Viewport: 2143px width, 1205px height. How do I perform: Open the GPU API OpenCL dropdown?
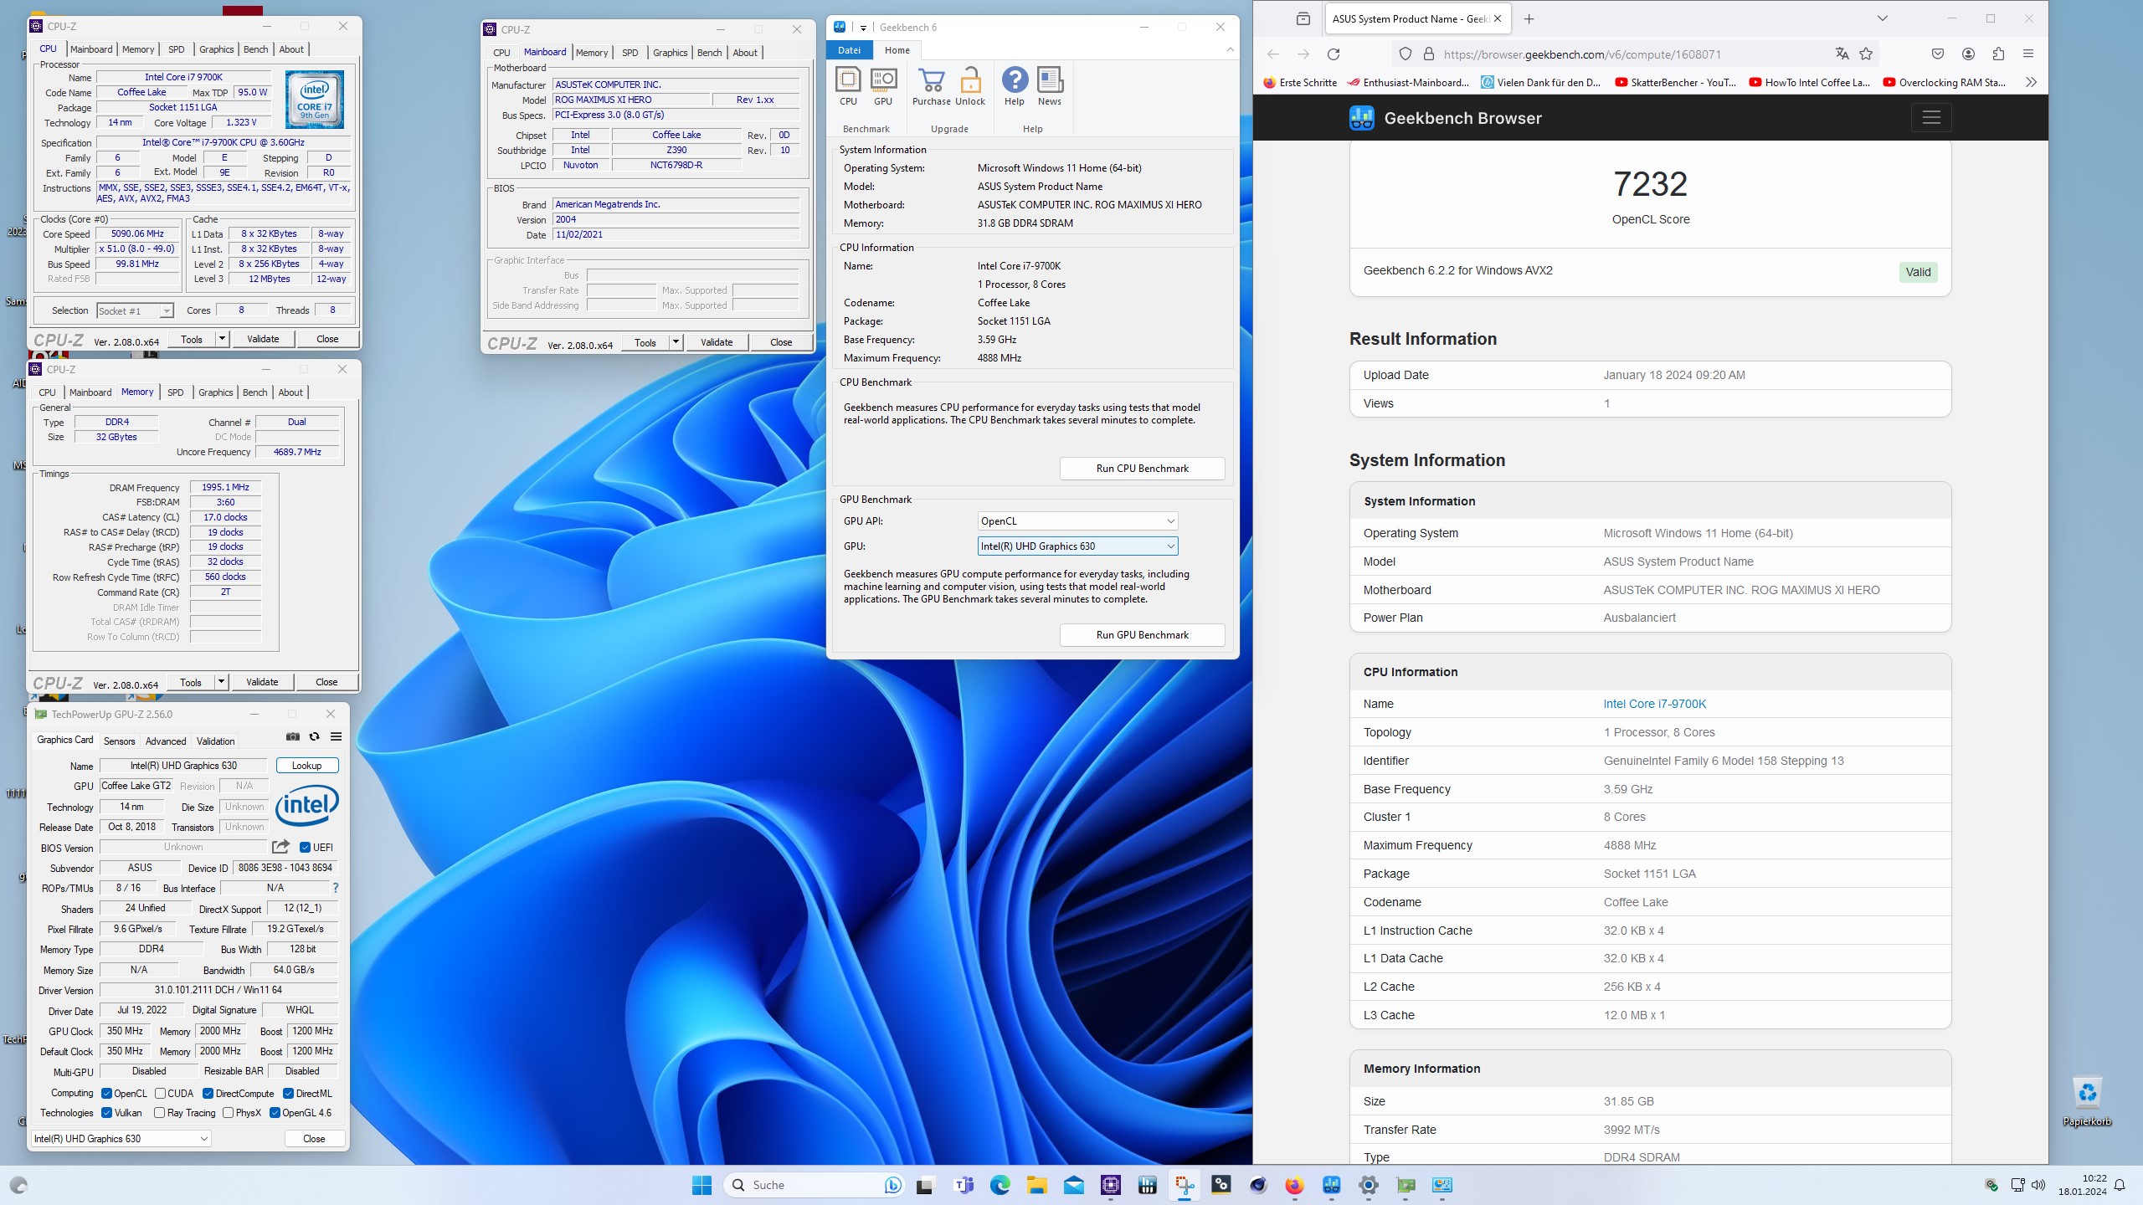(x=1077, y=521)
